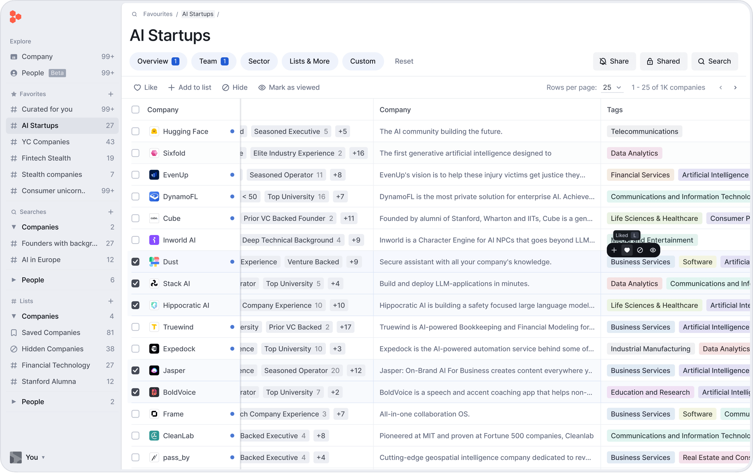Image resolution: width=753 pixels, height=473 pixels.
Task: Click the heart icon in the hover toolbar
Action: [627, 250]
